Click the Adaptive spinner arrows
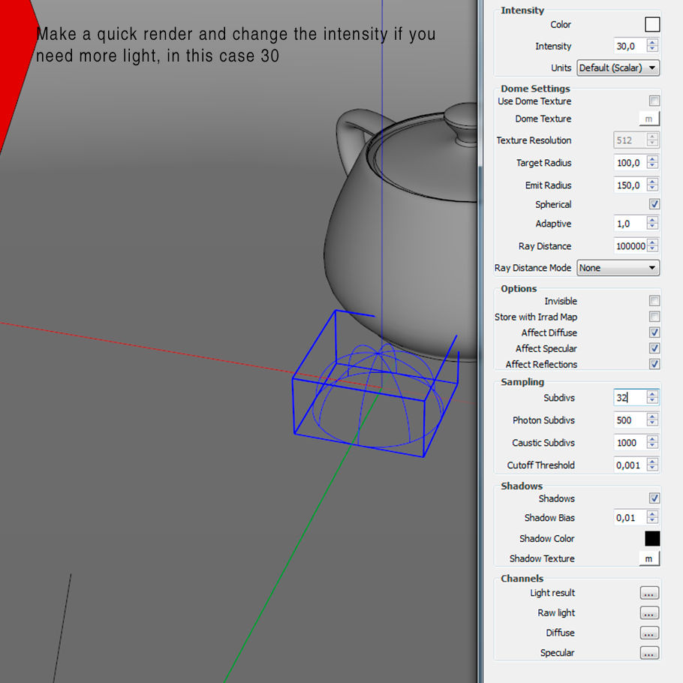Screen dimensions: 683x683 click(x=652, y=224)
